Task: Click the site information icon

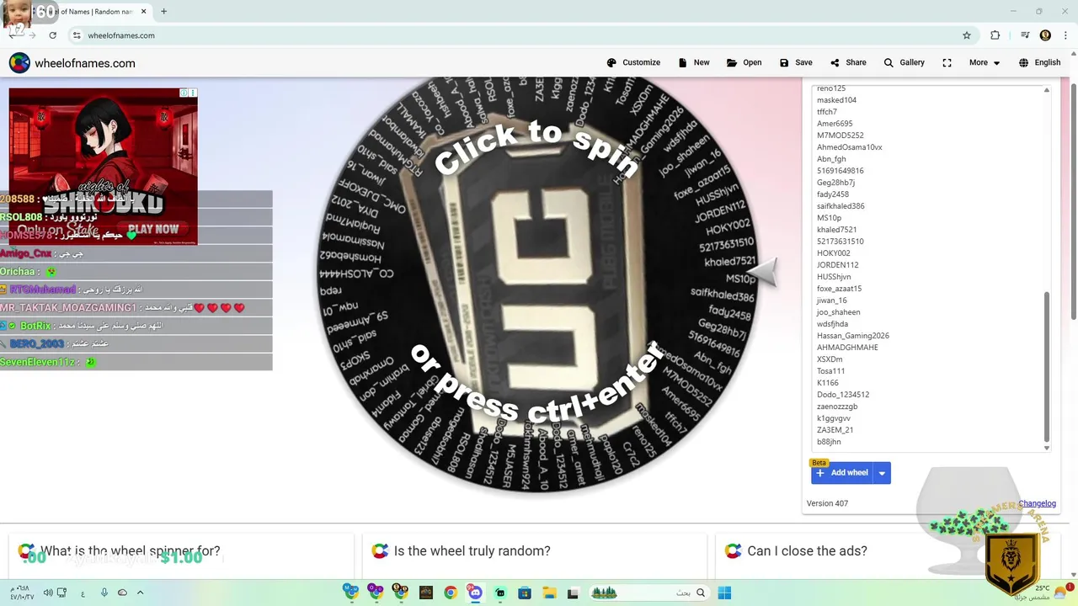Action: point(77,35)
